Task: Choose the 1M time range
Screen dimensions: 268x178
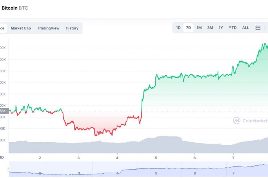Action: [199, 28]
